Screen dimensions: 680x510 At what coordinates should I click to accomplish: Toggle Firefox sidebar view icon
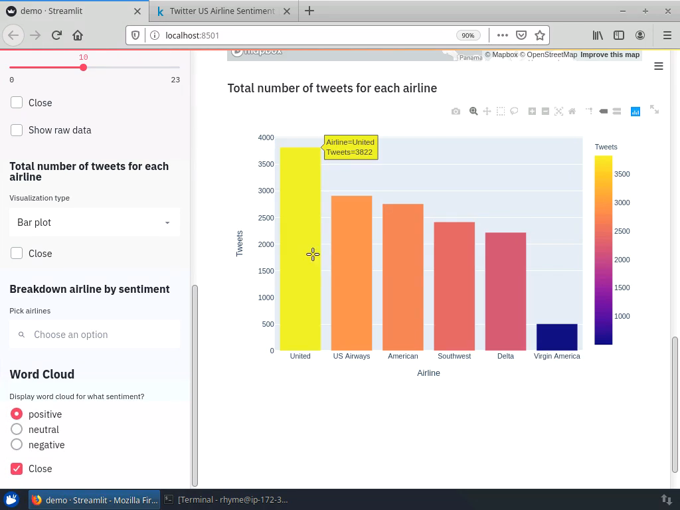[x=619, y=35]
